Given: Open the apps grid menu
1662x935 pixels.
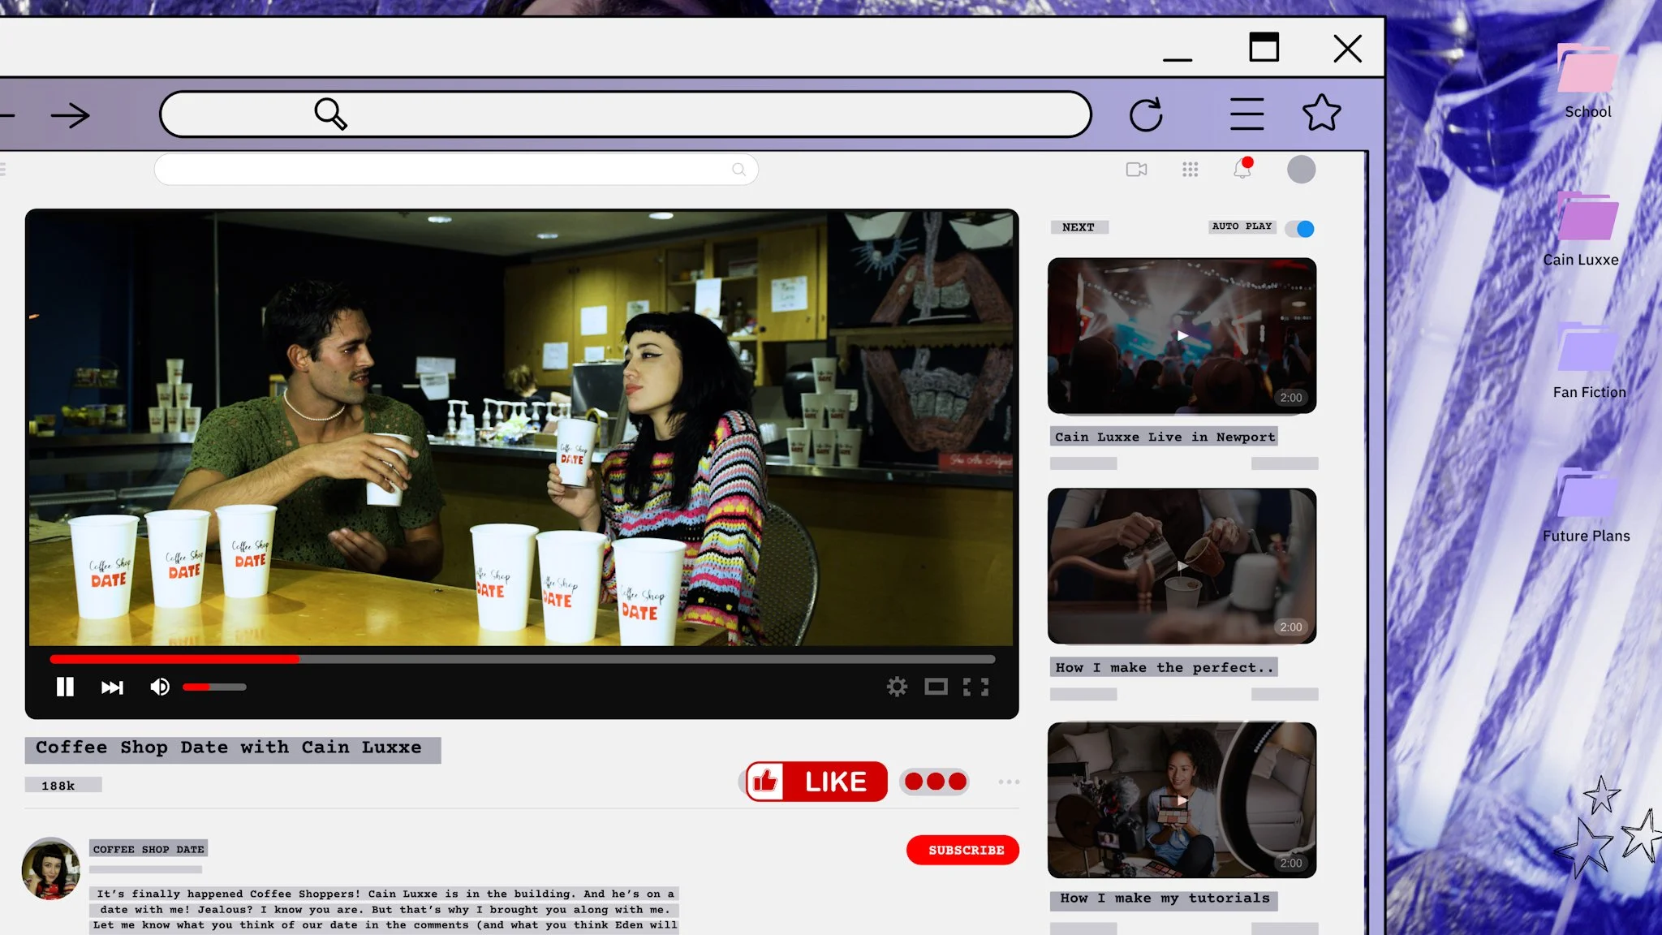Looking at the screenshot, I should pyautogui.click(x=1190, y=169).
